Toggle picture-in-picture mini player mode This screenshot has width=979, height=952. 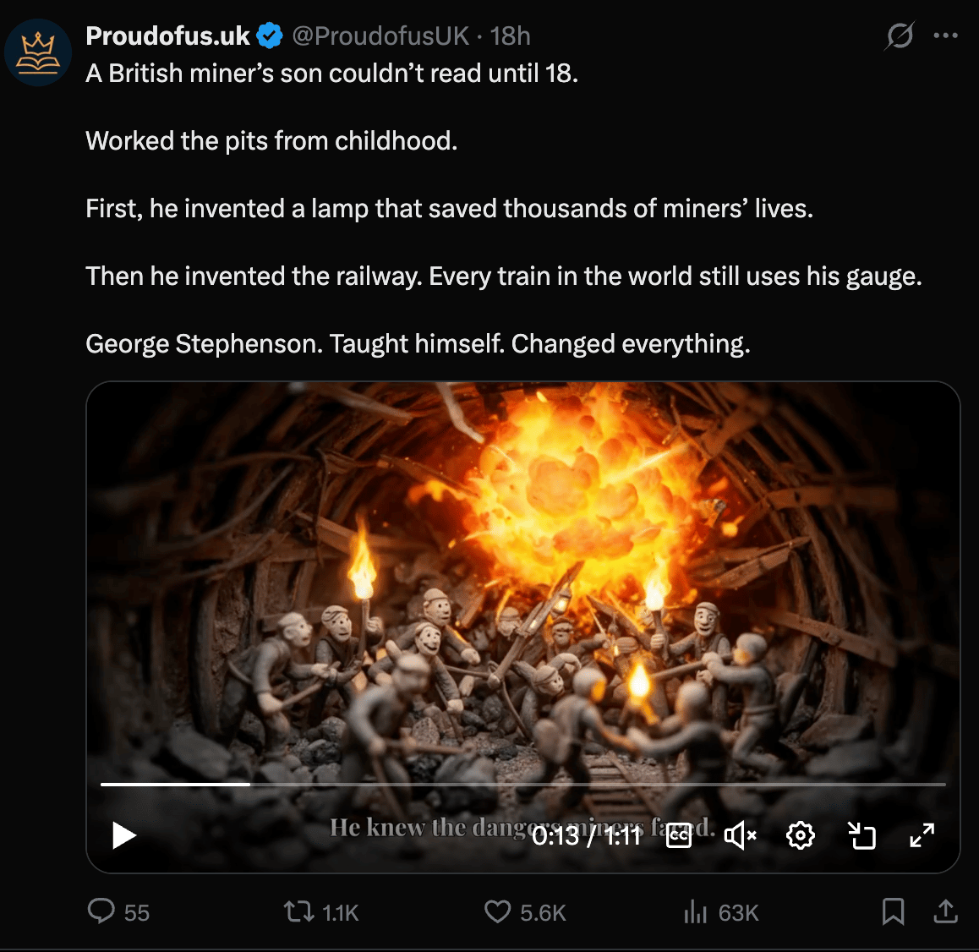click(x=861, y=835)
